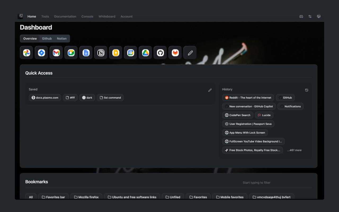Open the GitHub shortcut icon
Image resolution: width=339 pixels, height=212 pixels.
(x=160, y=52)
